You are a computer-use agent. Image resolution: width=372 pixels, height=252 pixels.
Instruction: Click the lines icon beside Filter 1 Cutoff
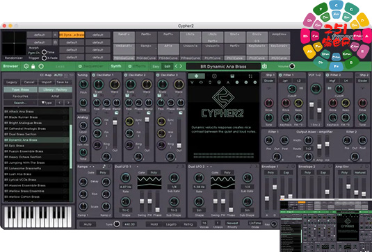pyautogui.click(x=301, y=88)
